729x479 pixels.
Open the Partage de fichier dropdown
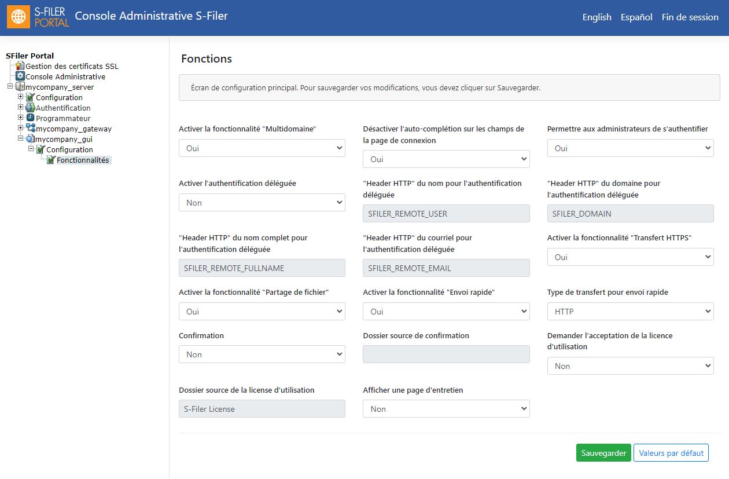tap(262, 312)
